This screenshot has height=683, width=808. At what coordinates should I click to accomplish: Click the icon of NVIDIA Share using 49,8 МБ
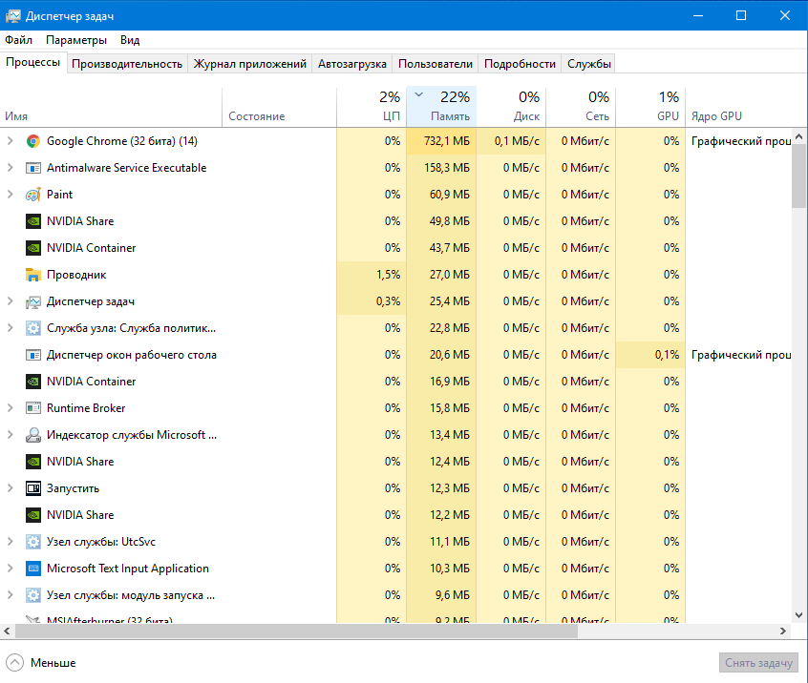point(33,221)
